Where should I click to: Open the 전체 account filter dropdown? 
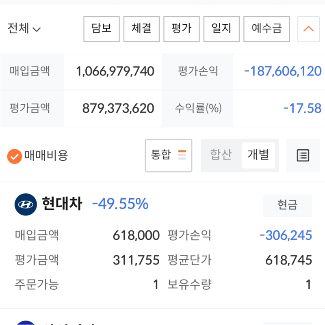click(x=24, y=28)
